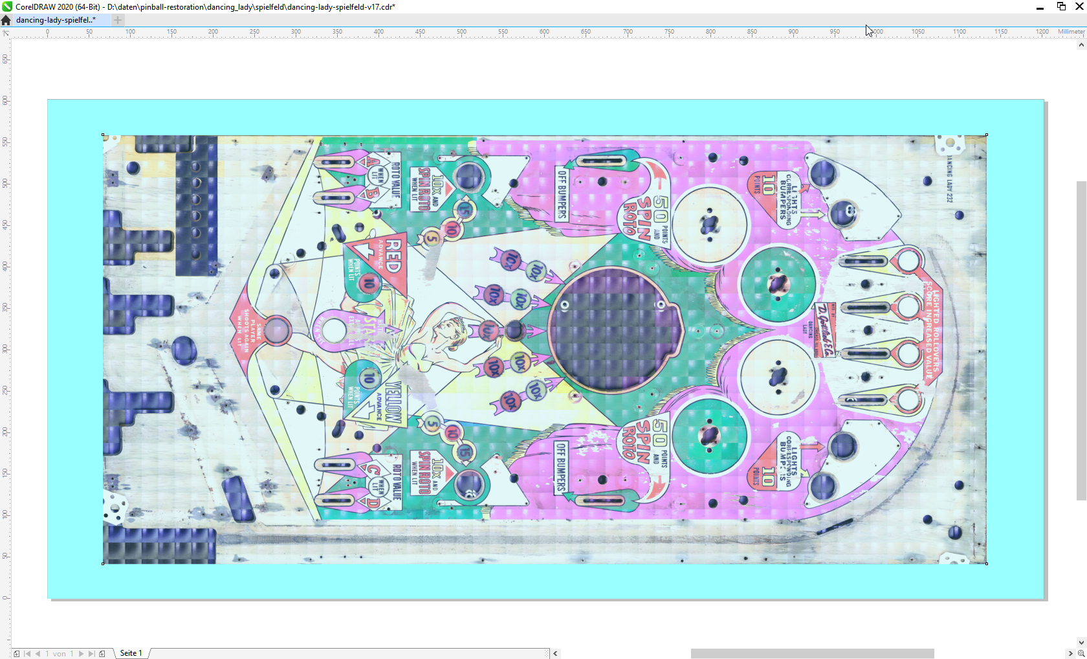The image size is (1087, 659).
Task: Open the navigator zoom icon in the bottom corner
Action: click(x=1081, y=654)
